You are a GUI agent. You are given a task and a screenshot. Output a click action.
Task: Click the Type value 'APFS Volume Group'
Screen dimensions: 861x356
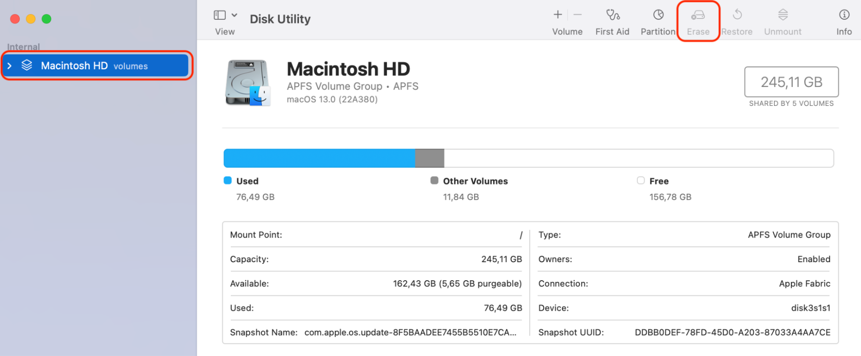[789, 235]
